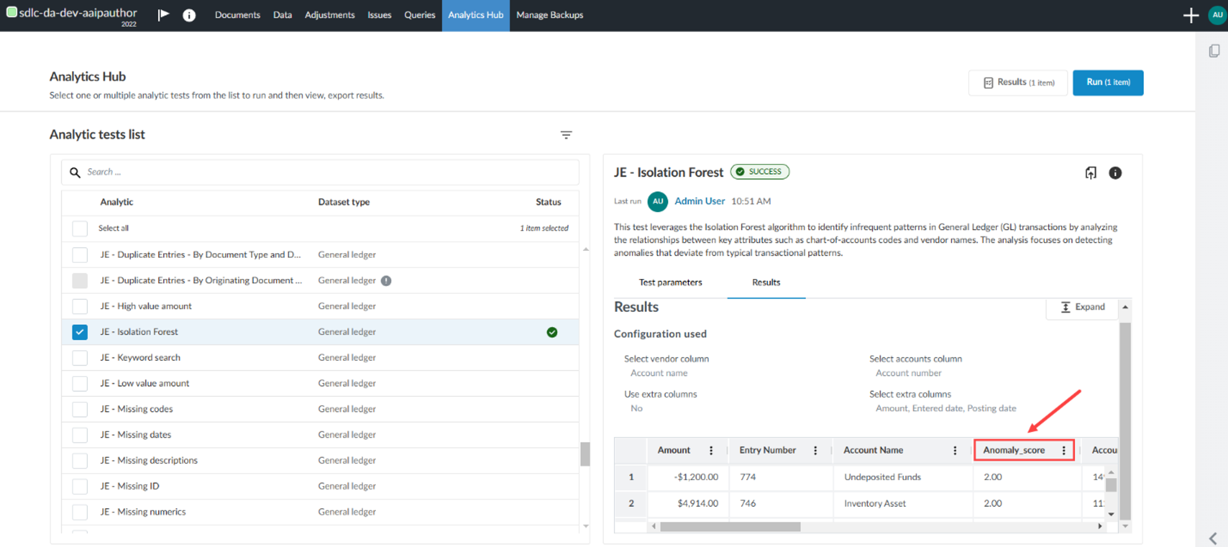Click the plus icon in top bar
This screenshot has width=1228, height=547.
coord(1191,15)
